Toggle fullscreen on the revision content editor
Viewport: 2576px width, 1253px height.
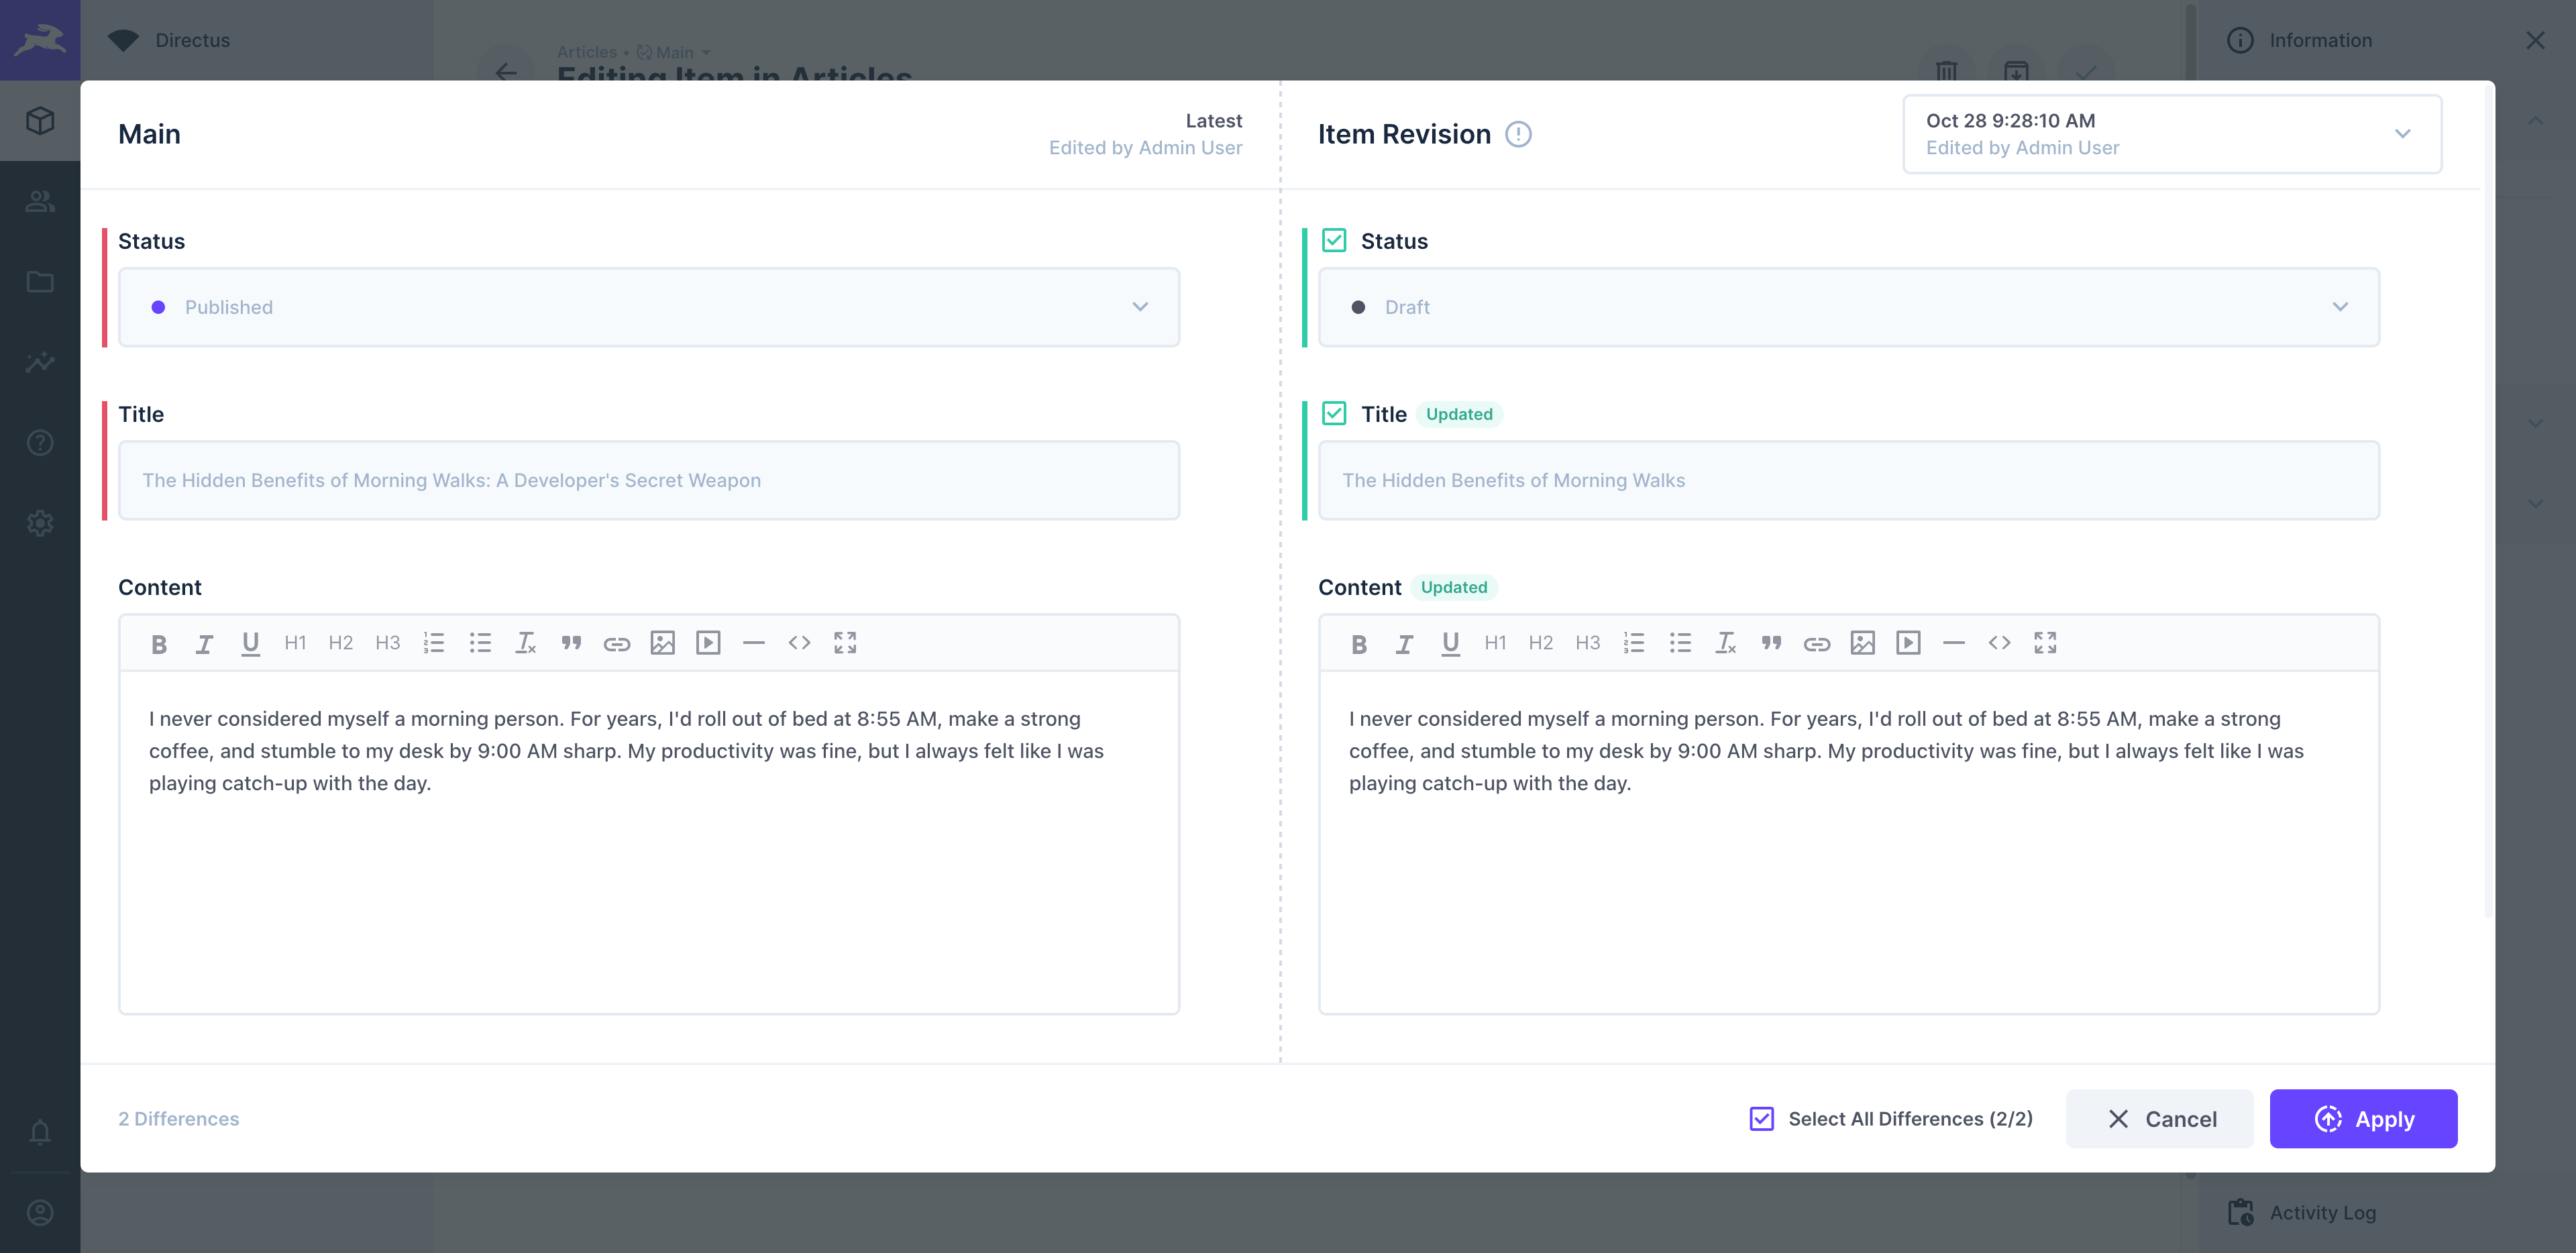click(x=2045, y=643)
